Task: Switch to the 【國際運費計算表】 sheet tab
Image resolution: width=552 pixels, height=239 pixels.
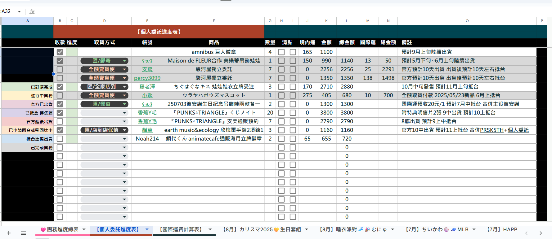Action: click(x=181, y=229)
